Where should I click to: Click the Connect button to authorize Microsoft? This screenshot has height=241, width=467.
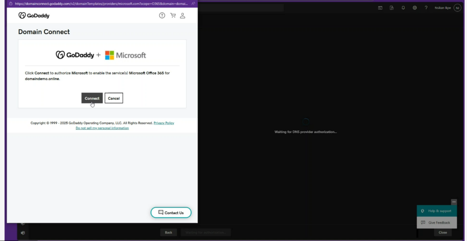(92, 98)
